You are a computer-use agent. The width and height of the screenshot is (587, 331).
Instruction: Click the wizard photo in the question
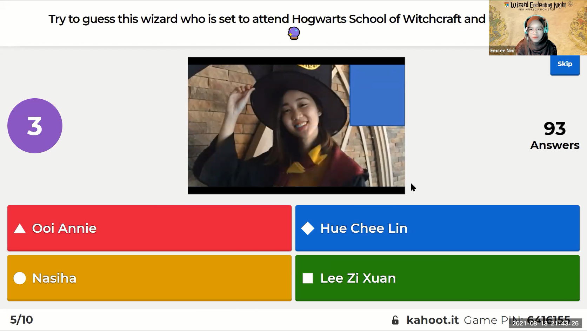(296, 126)
